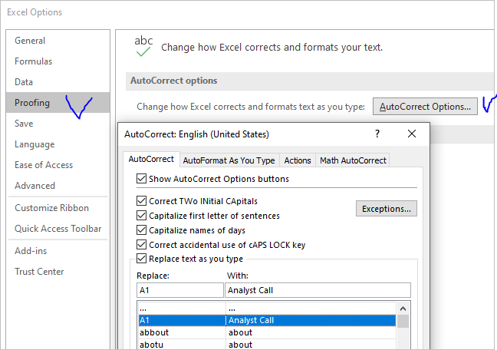Switch to the Math AutoCorrect tab
The image size is (497, 350).
pyautogui.click(x=353, y=160)
